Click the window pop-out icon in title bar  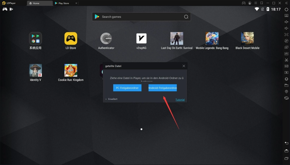click(x=262, y=3)
